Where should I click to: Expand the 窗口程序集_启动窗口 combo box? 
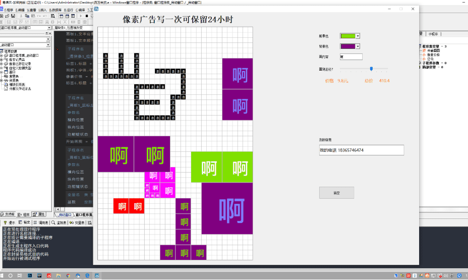coord(49,28)
